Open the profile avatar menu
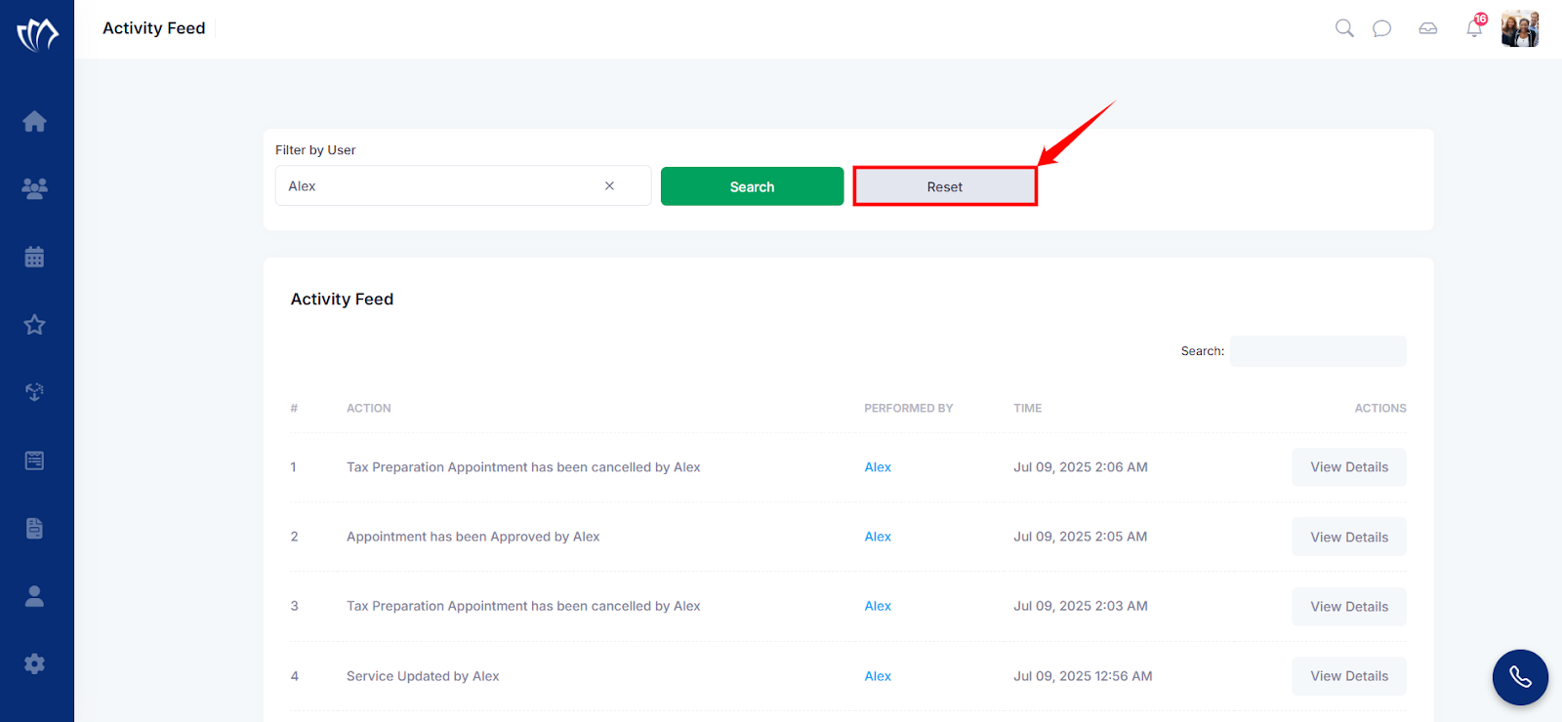Image resolution: width=1562 pixels, height=722 pixels. click(1520, 28)
